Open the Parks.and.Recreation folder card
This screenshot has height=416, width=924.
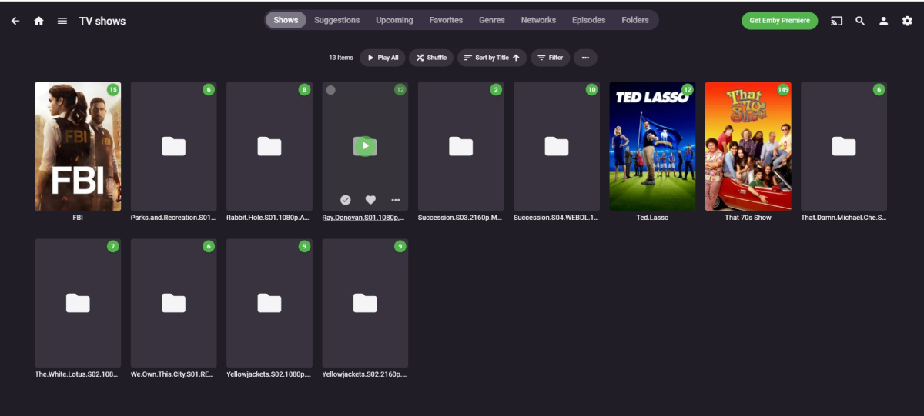tap(173, 146)
